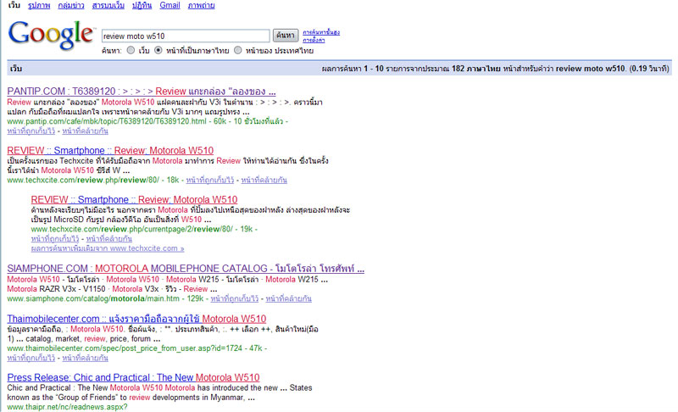Click the PANTIP snippet mentioning V3i
Viewport: 678px width, 412px height.
(x=164, y=107)
